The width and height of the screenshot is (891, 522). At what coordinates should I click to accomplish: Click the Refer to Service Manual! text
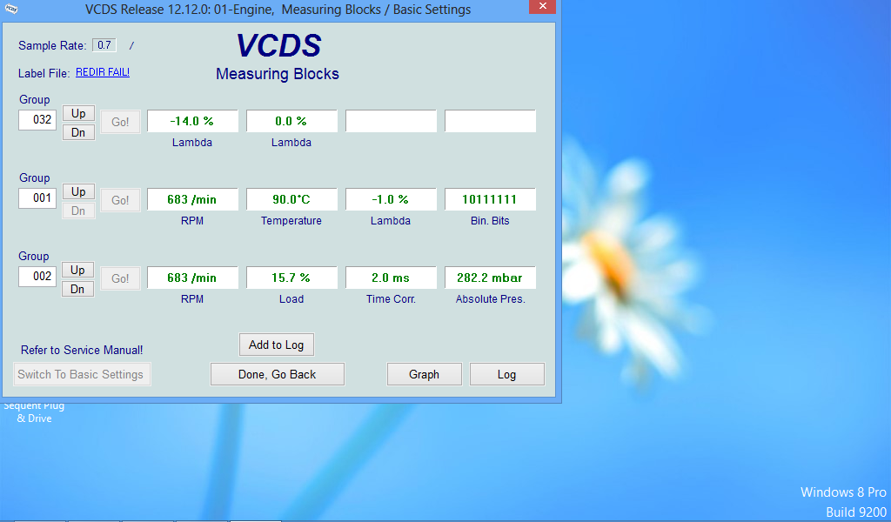(82, 350)
